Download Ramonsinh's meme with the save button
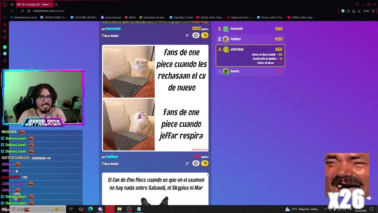The image size is (378, 213). pos(196,35)
